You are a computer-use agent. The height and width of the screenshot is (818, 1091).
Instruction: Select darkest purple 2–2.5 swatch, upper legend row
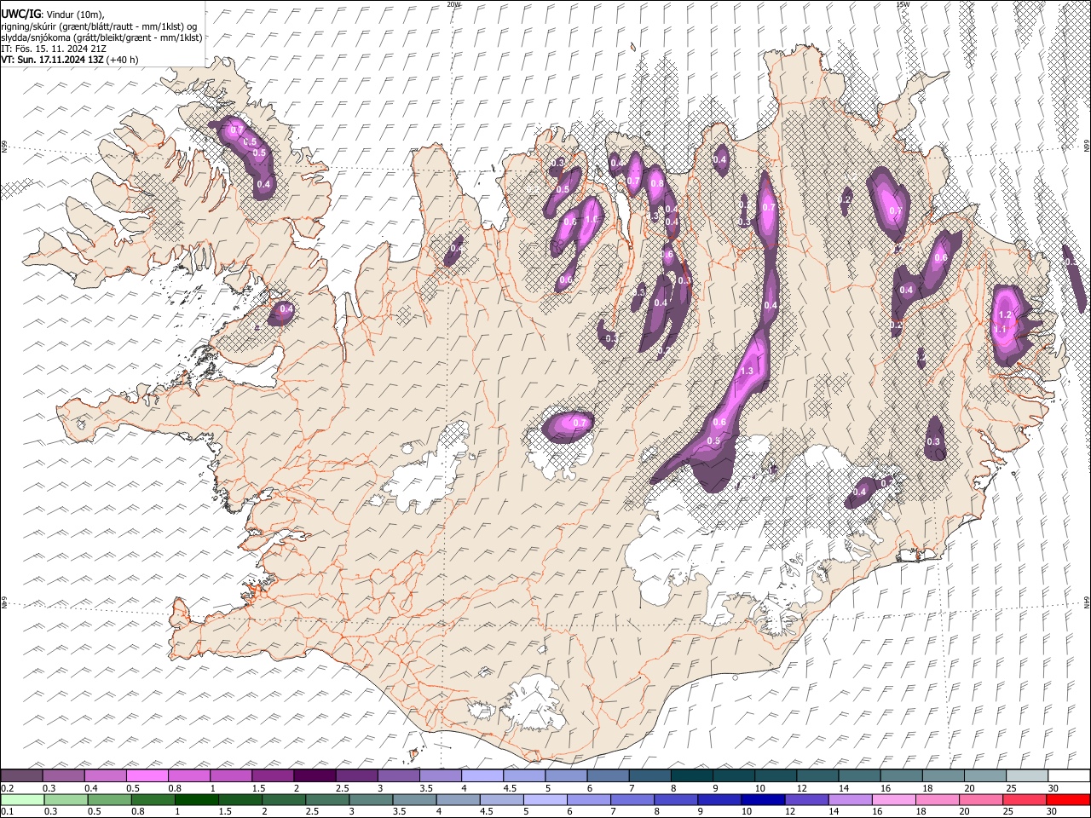click(314, 775)
